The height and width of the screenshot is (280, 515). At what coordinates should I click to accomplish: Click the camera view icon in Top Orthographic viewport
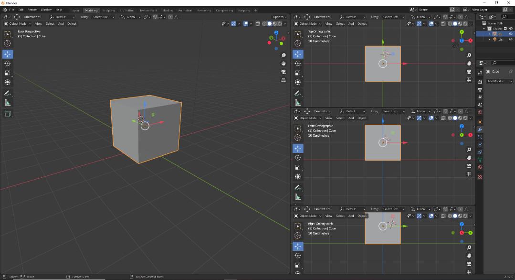pyautogui.click(x=469, y=72)
